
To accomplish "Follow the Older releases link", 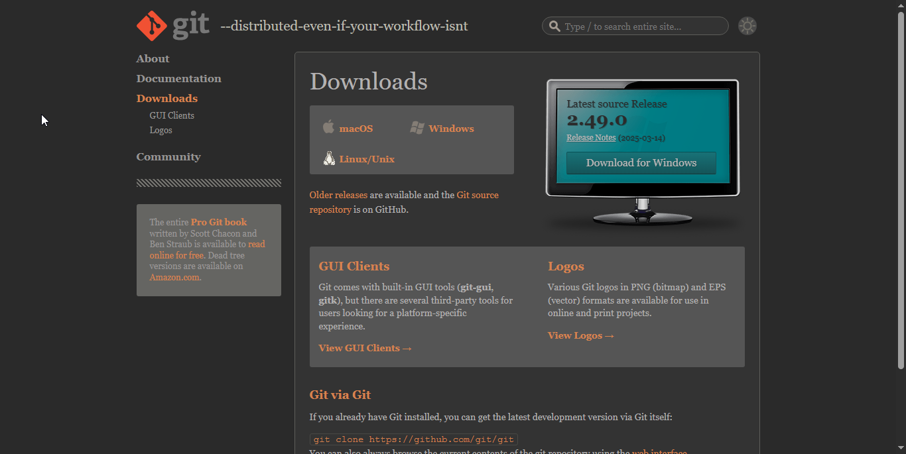I will click(338, 196).
